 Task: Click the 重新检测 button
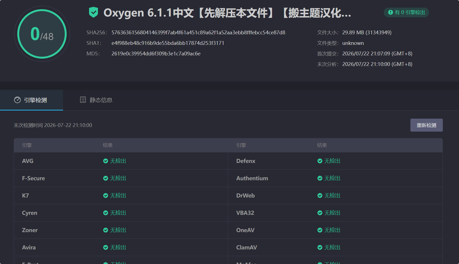tap(426, 125)
